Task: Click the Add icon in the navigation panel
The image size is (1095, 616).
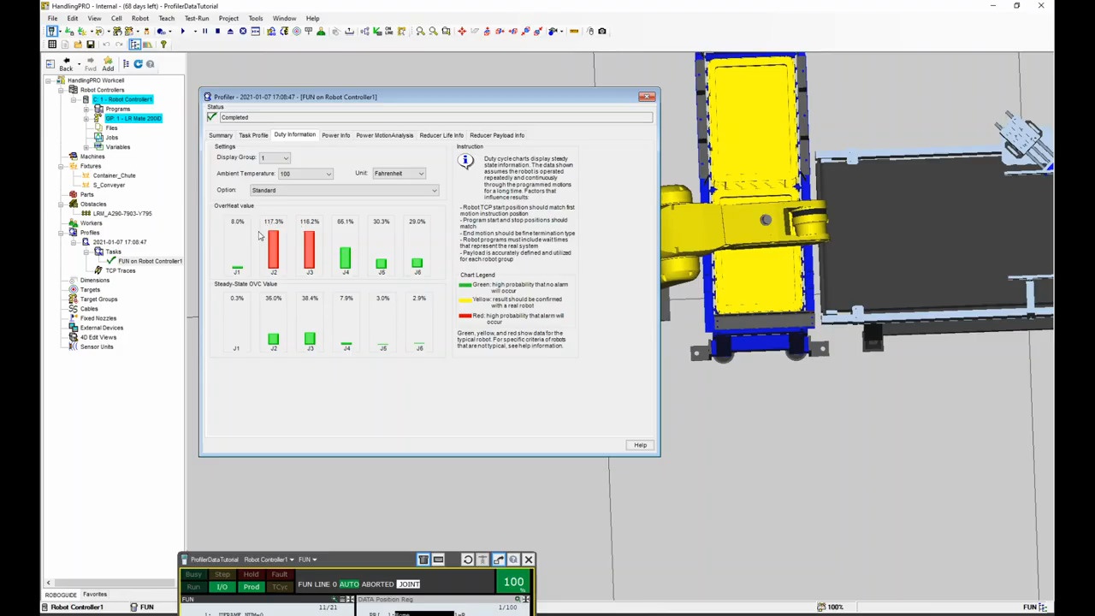Action: click(108, 63)
